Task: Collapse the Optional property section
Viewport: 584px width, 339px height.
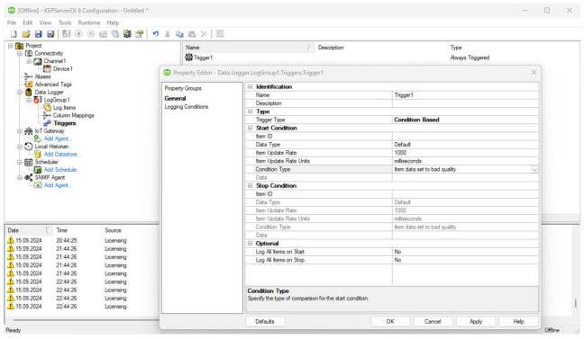Action: 250,244
